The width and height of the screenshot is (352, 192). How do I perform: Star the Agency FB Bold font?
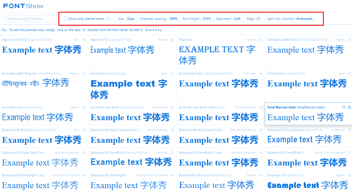pyautogui.click(x=84, y=40)
